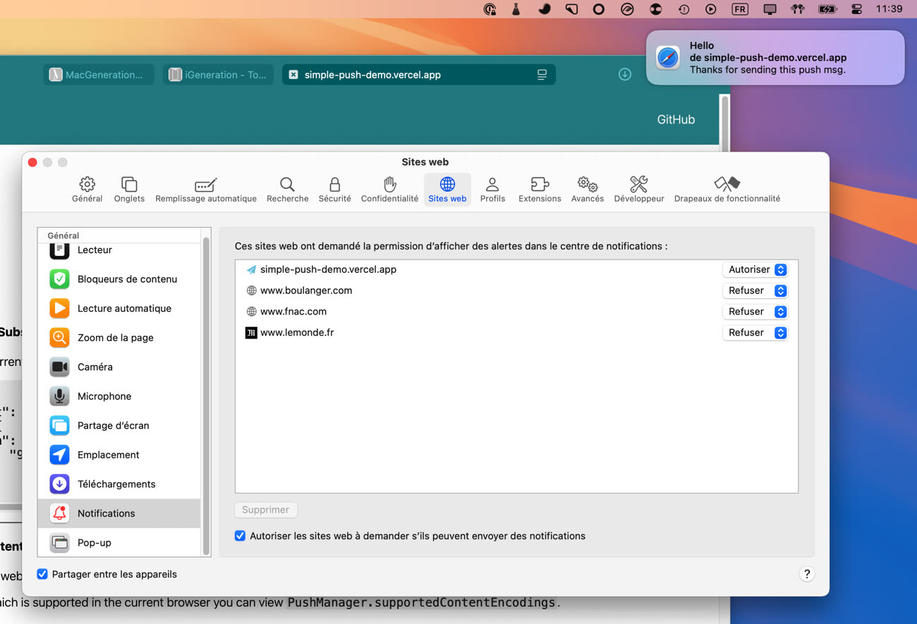Open permission dropdown for www.lemonde.fr

coord(755,333)
